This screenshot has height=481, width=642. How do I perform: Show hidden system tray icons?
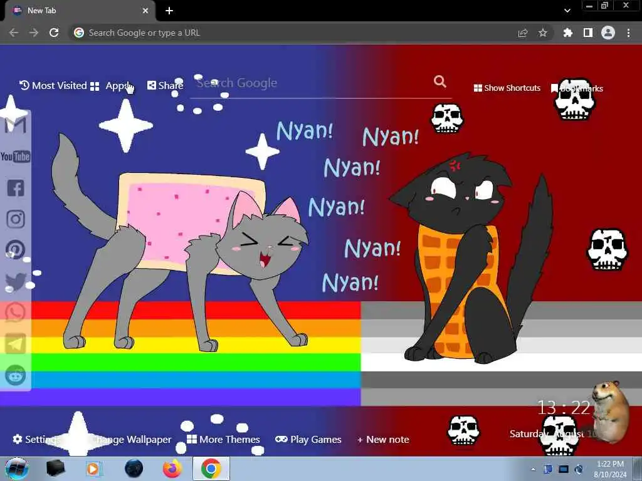[x=533, y=469]
